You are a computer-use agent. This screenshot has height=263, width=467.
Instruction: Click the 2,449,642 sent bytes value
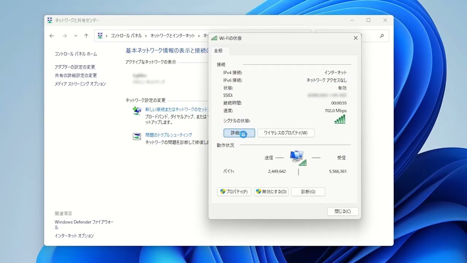point(277,171)
